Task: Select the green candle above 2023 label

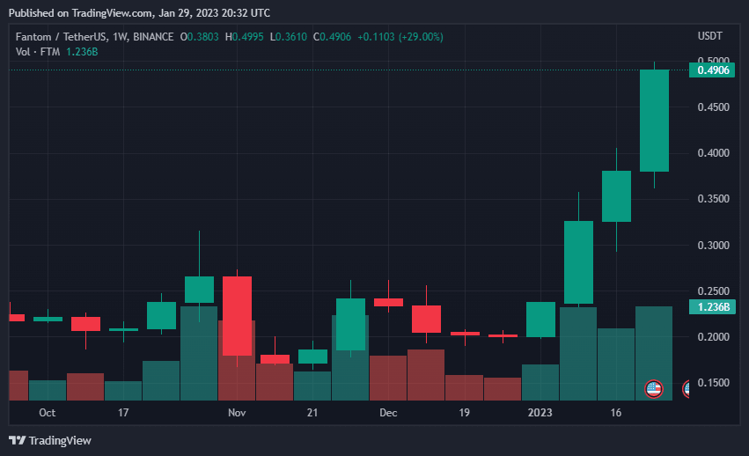Action: click(540, 320)
